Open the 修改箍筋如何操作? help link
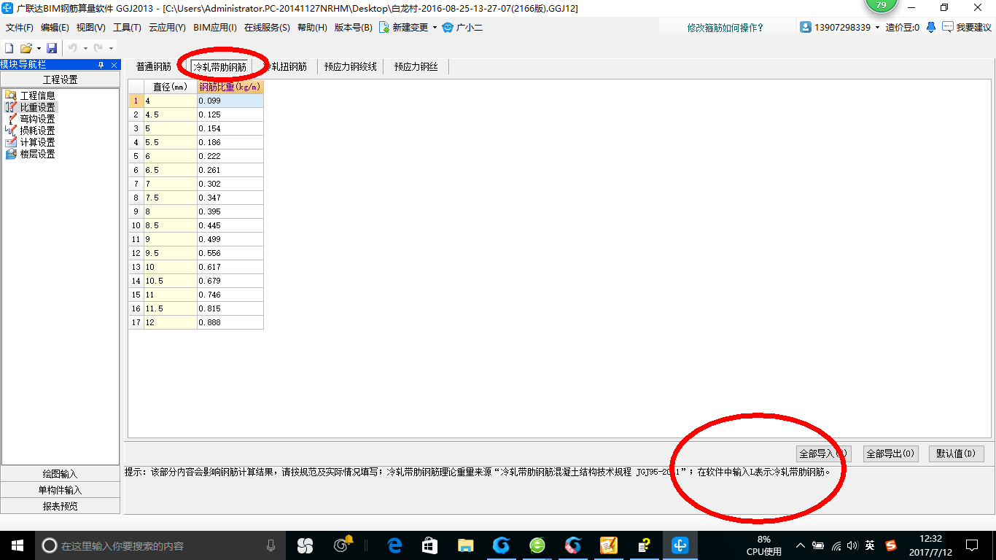 [x=725, y=28]
